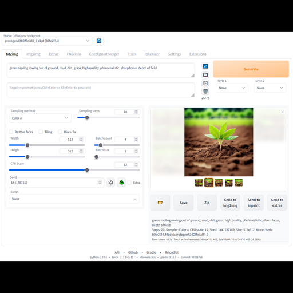The image size is (293, 293).
Task: Toggle the Tiling checkbox
Action: click(x=41, y=132)
